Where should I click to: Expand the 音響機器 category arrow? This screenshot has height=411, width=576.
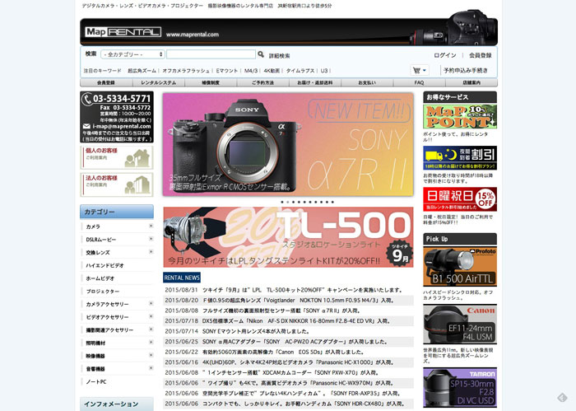(151, 368)
